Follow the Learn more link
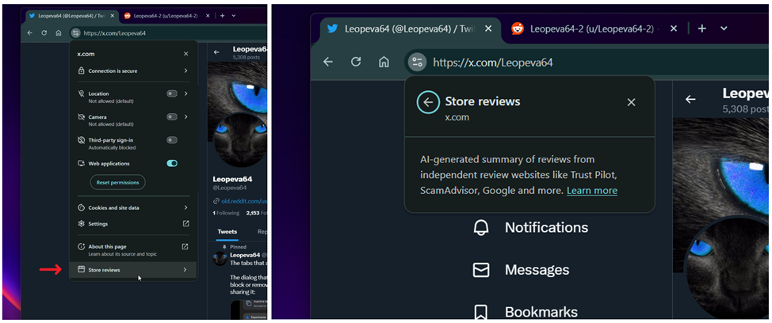 (591, 191)
